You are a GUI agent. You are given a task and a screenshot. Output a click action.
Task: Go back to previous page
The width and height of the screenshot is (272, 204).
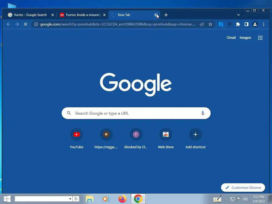pos(8,24)
